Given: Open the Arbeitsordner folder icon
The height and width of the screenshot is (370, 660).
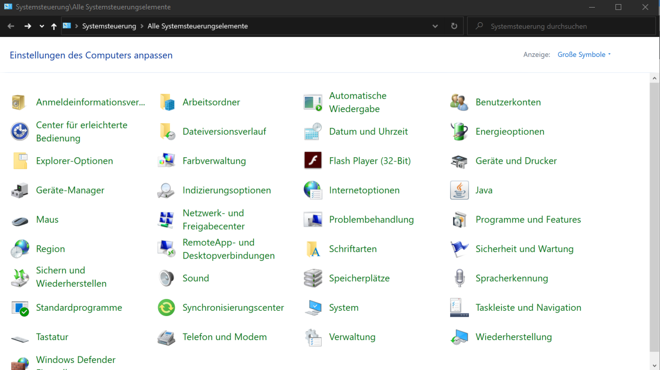Looking at the screenshot, I should [166, 102].
